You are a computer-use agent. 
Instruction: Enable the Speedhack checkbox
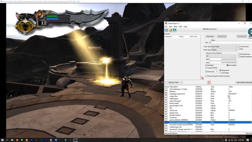pyautogui.click(x=239, y=57)
